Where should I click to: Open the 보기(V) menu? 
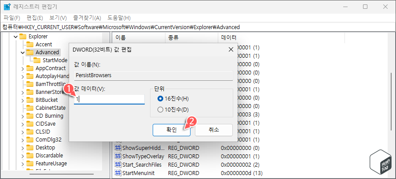pyautogui.click(x=58, y=18)
